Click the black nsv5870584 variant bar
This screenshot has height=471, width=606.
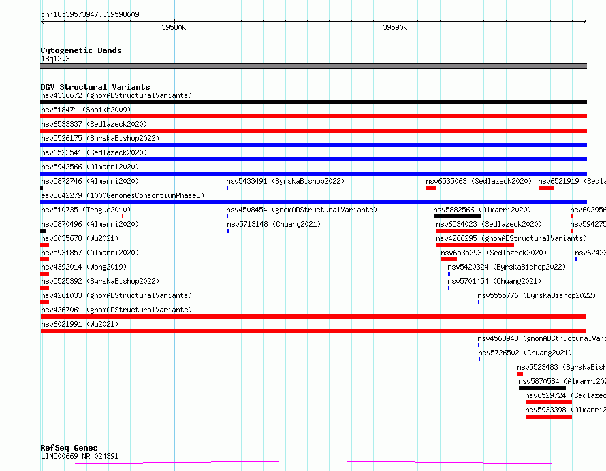(542, 388)
